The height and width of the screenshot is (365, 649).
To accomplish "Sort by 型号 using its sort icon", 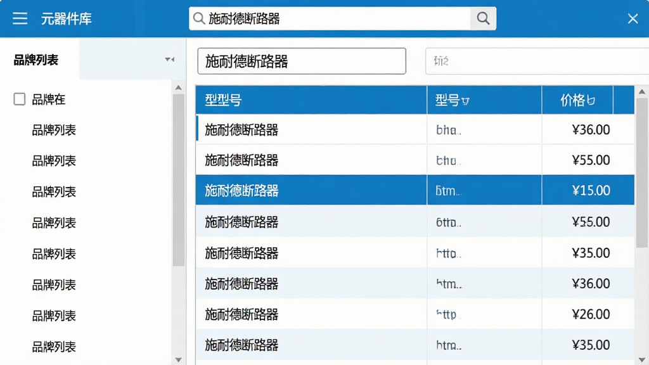I will point(466,101).
